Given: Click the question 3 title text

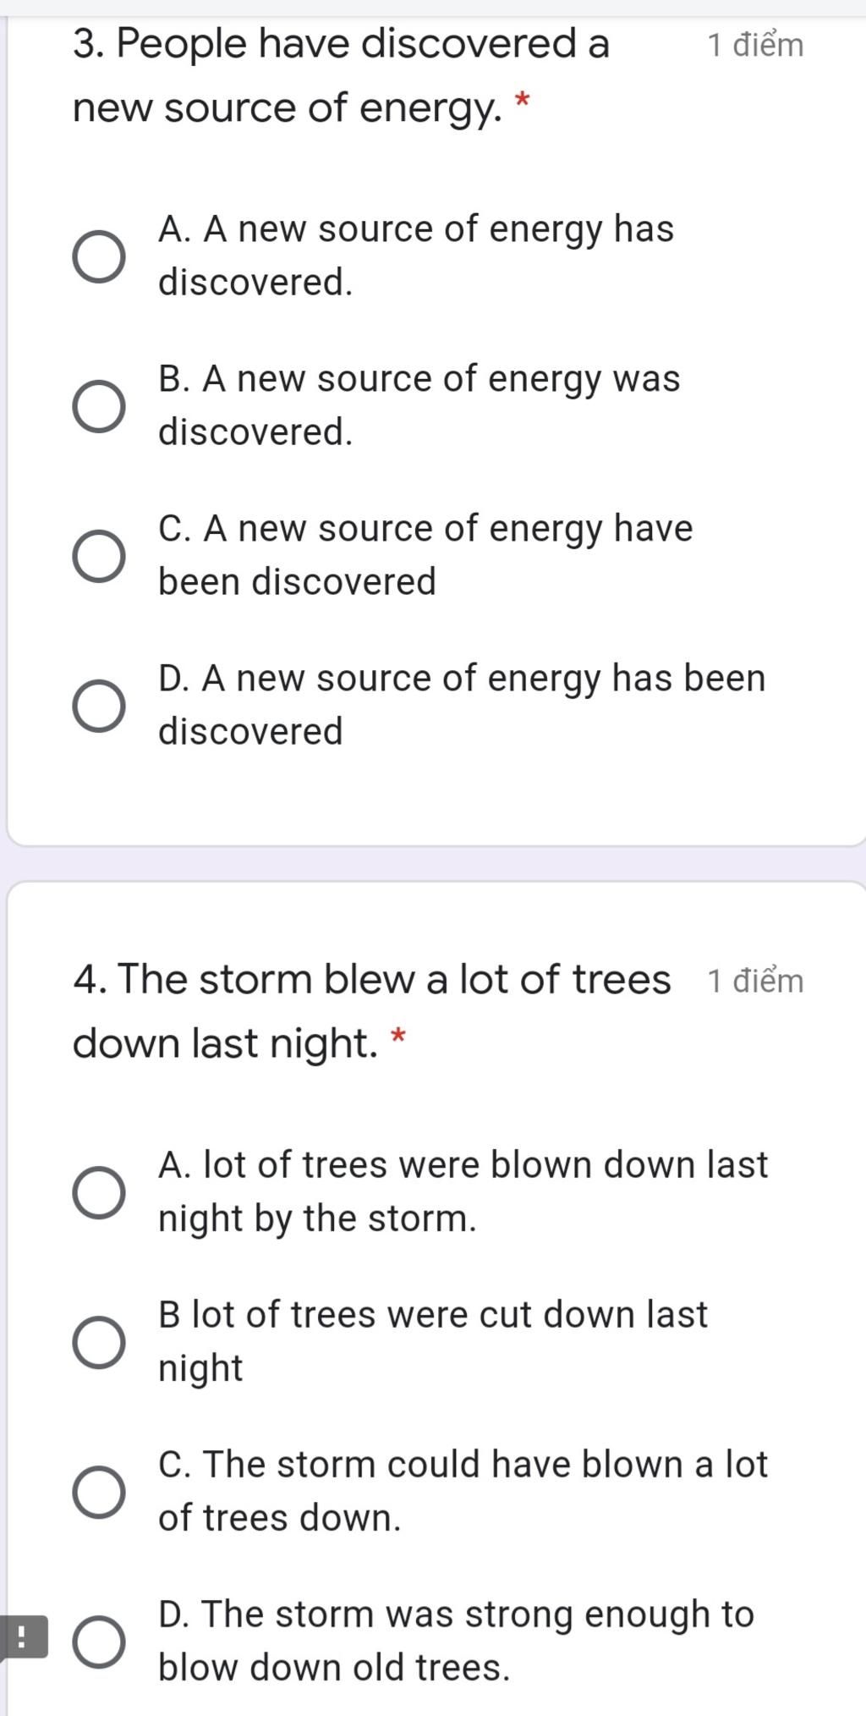Looking at the screenshot, I should click(342, 76).
